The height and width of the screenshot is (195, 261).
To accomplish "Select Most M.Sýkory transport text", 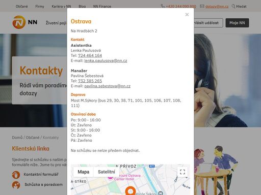I will (126, 103).
